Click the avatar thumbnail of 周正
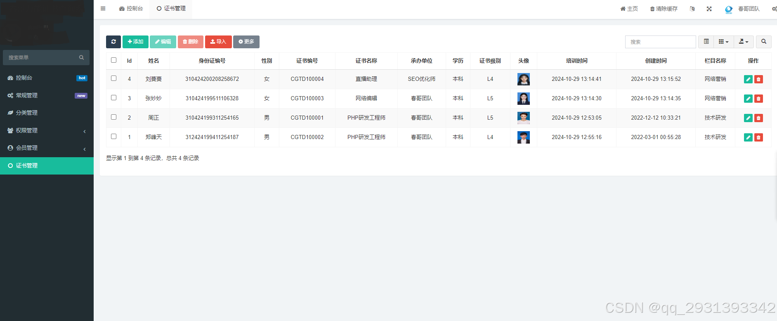The width and height of the screenshot is (777, 321). 523,118
